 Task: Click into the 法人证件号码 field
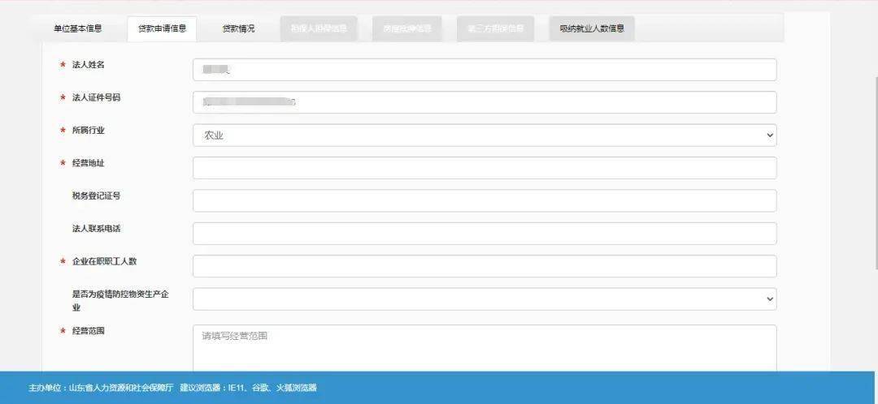pyautogui.click(x=485, y=102)
